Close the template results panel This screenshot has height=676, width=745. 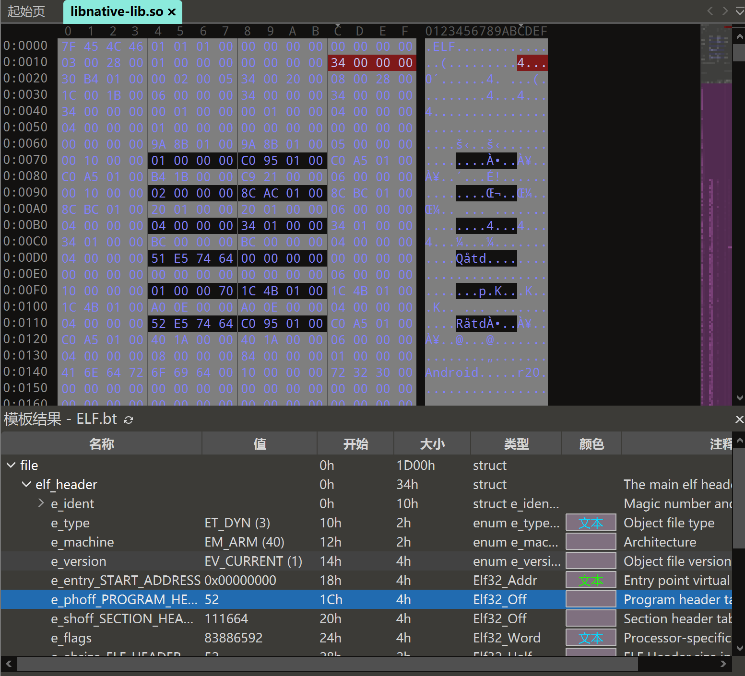pyautogui.click(x=739, y=420)
